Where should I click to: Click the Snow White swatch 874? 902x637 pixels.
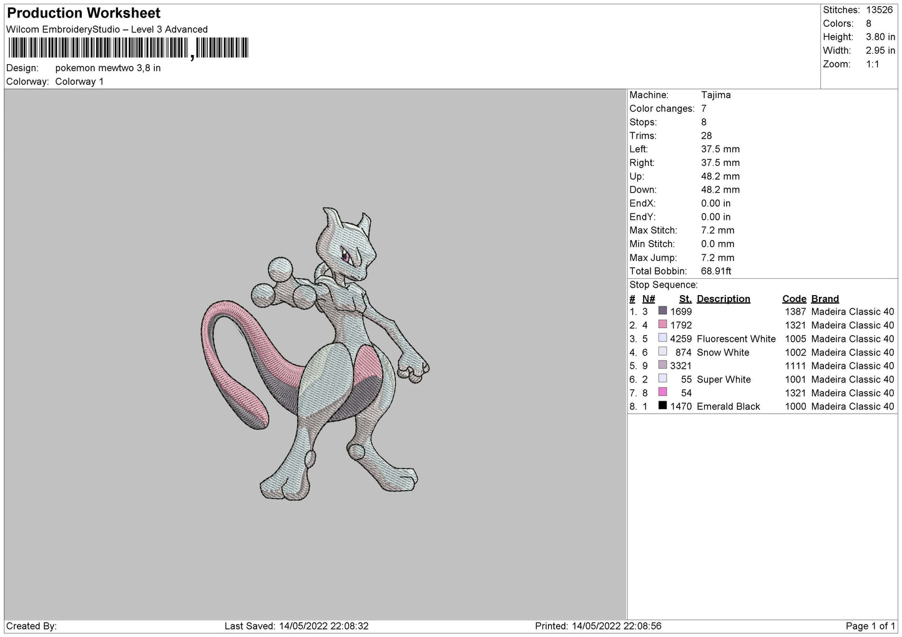point(663,351)
